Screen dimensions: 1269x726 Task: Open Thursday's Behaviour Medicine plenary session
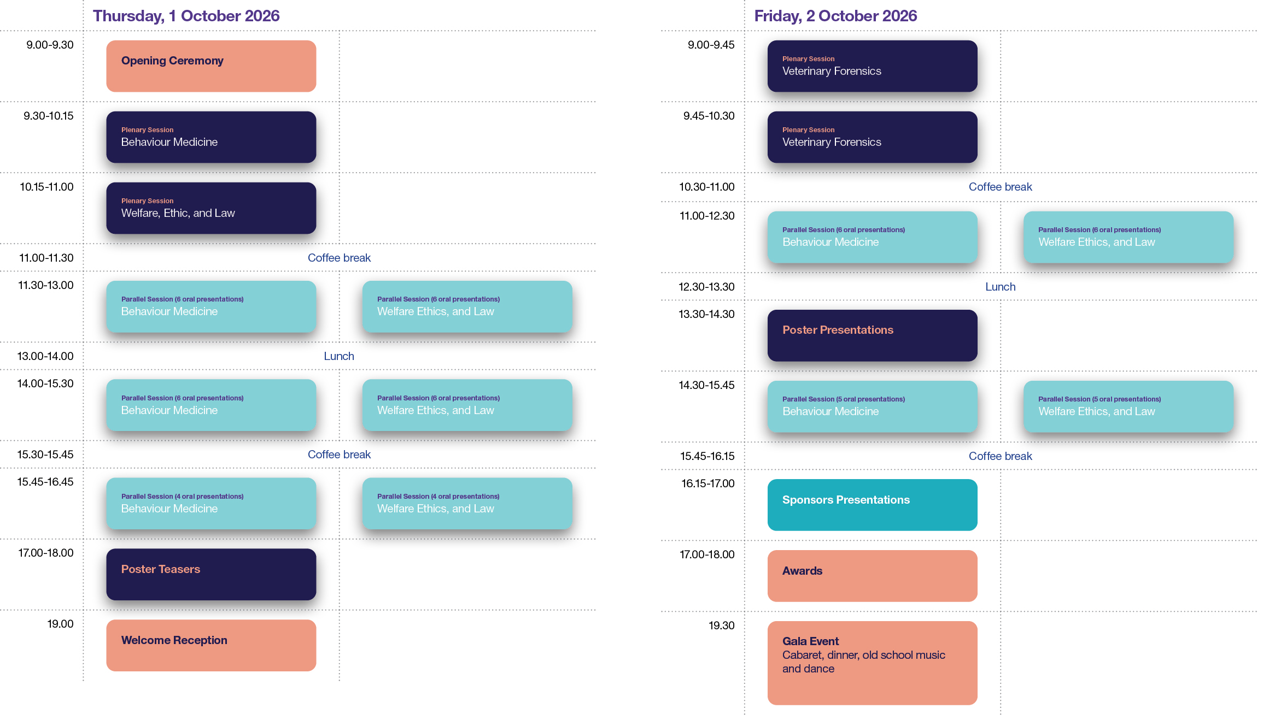coord(211,137)
